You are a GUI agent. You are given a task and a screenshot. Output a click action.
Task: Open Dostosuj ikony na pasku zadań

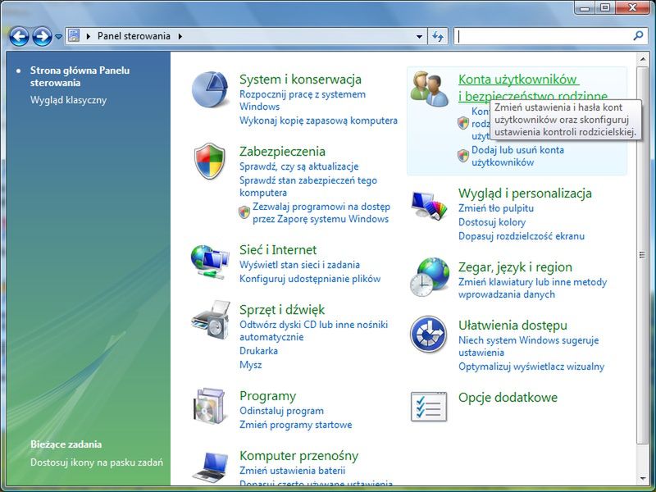[x=97, y=462]
